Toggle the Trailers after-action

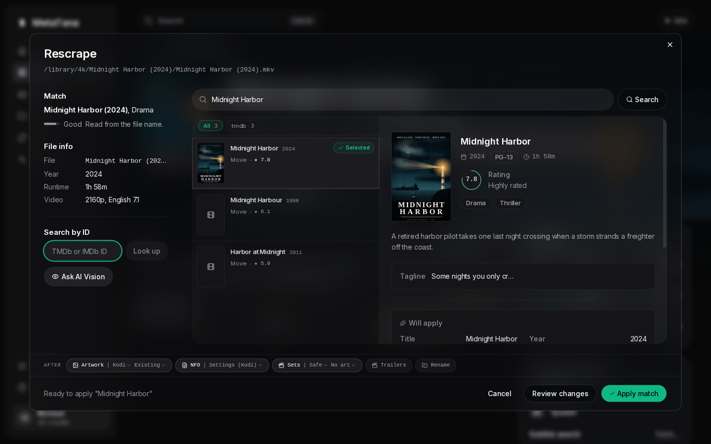(389, 366)
